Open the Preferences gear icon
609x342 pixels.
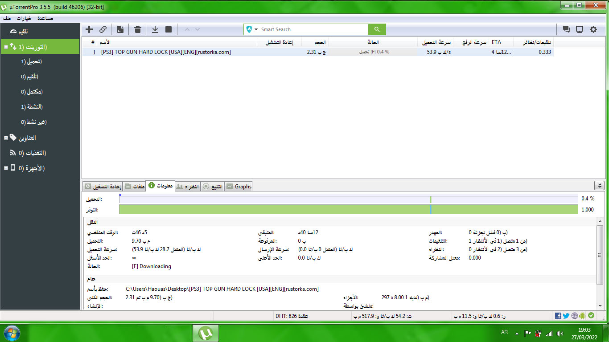coord(593,29)
